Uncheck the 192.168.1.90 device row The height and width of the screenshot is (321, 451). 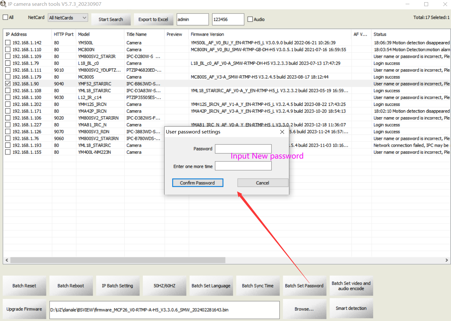(x=8, y=84)
